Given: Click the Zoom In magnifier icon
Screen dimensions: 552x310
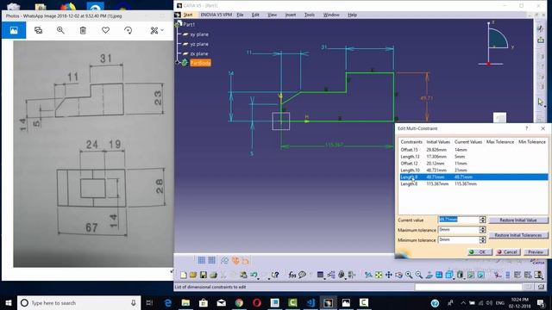Looking at the screenshot, I should [x=409, y=275].
